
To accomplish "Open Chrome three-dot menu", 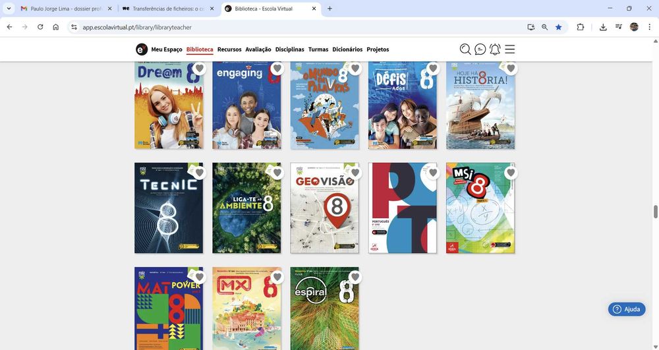I will [649, 27].
